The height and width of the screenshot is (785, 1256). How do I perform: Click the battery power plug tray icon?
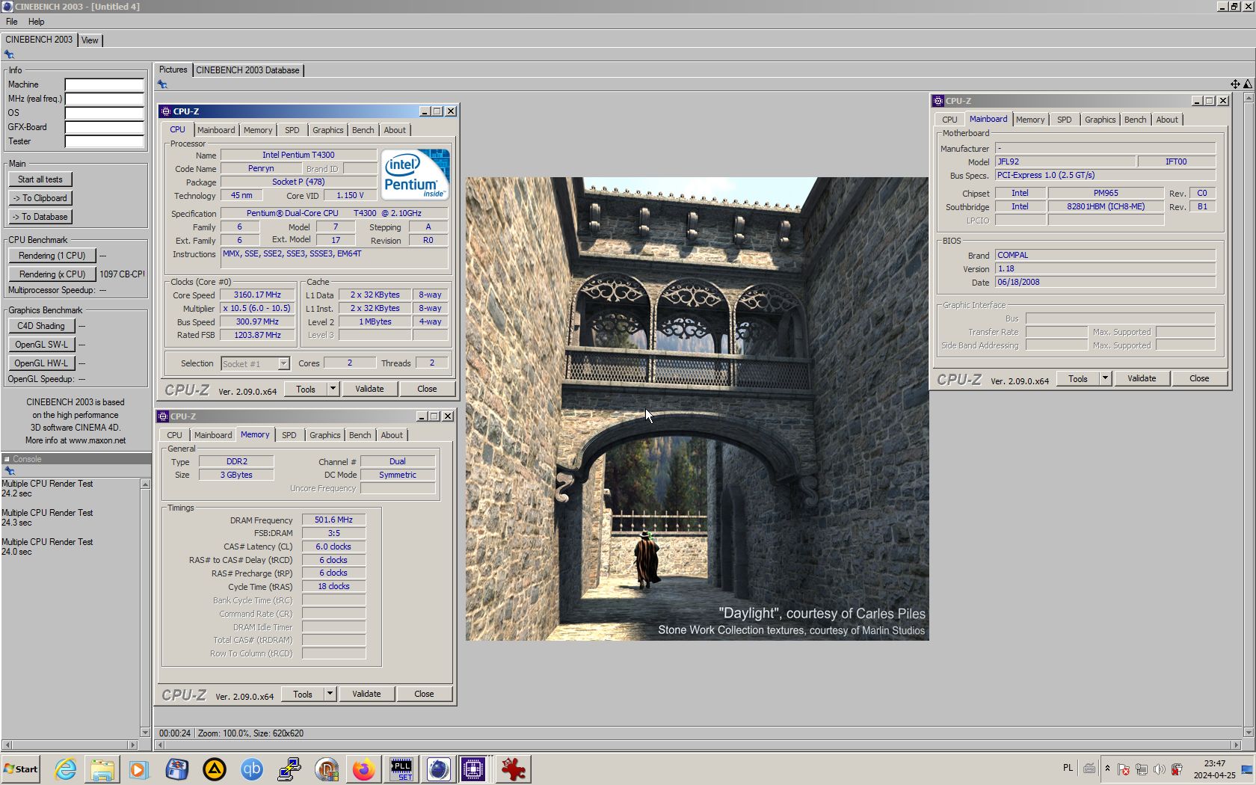point(1177,769)
